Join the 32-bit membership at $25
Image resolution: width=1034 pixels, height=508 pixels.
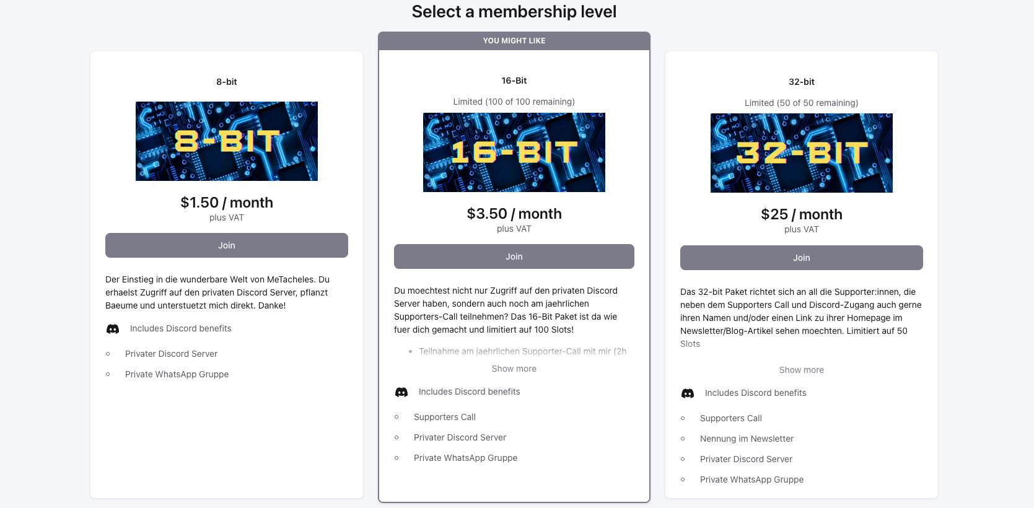[x=802, y=258]
